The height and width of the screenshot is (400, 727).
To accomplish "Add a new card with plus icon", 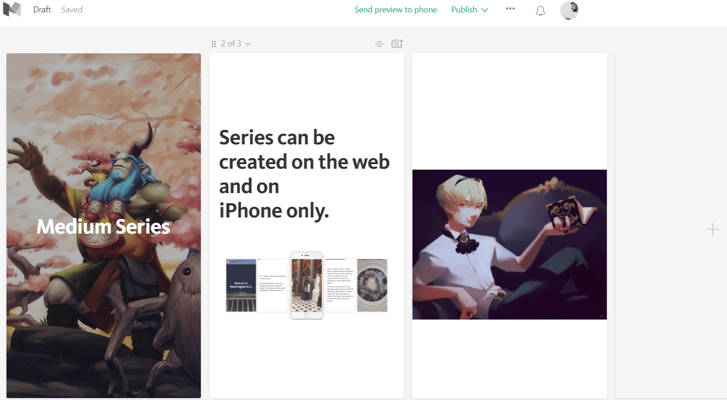I will point(712,229).
